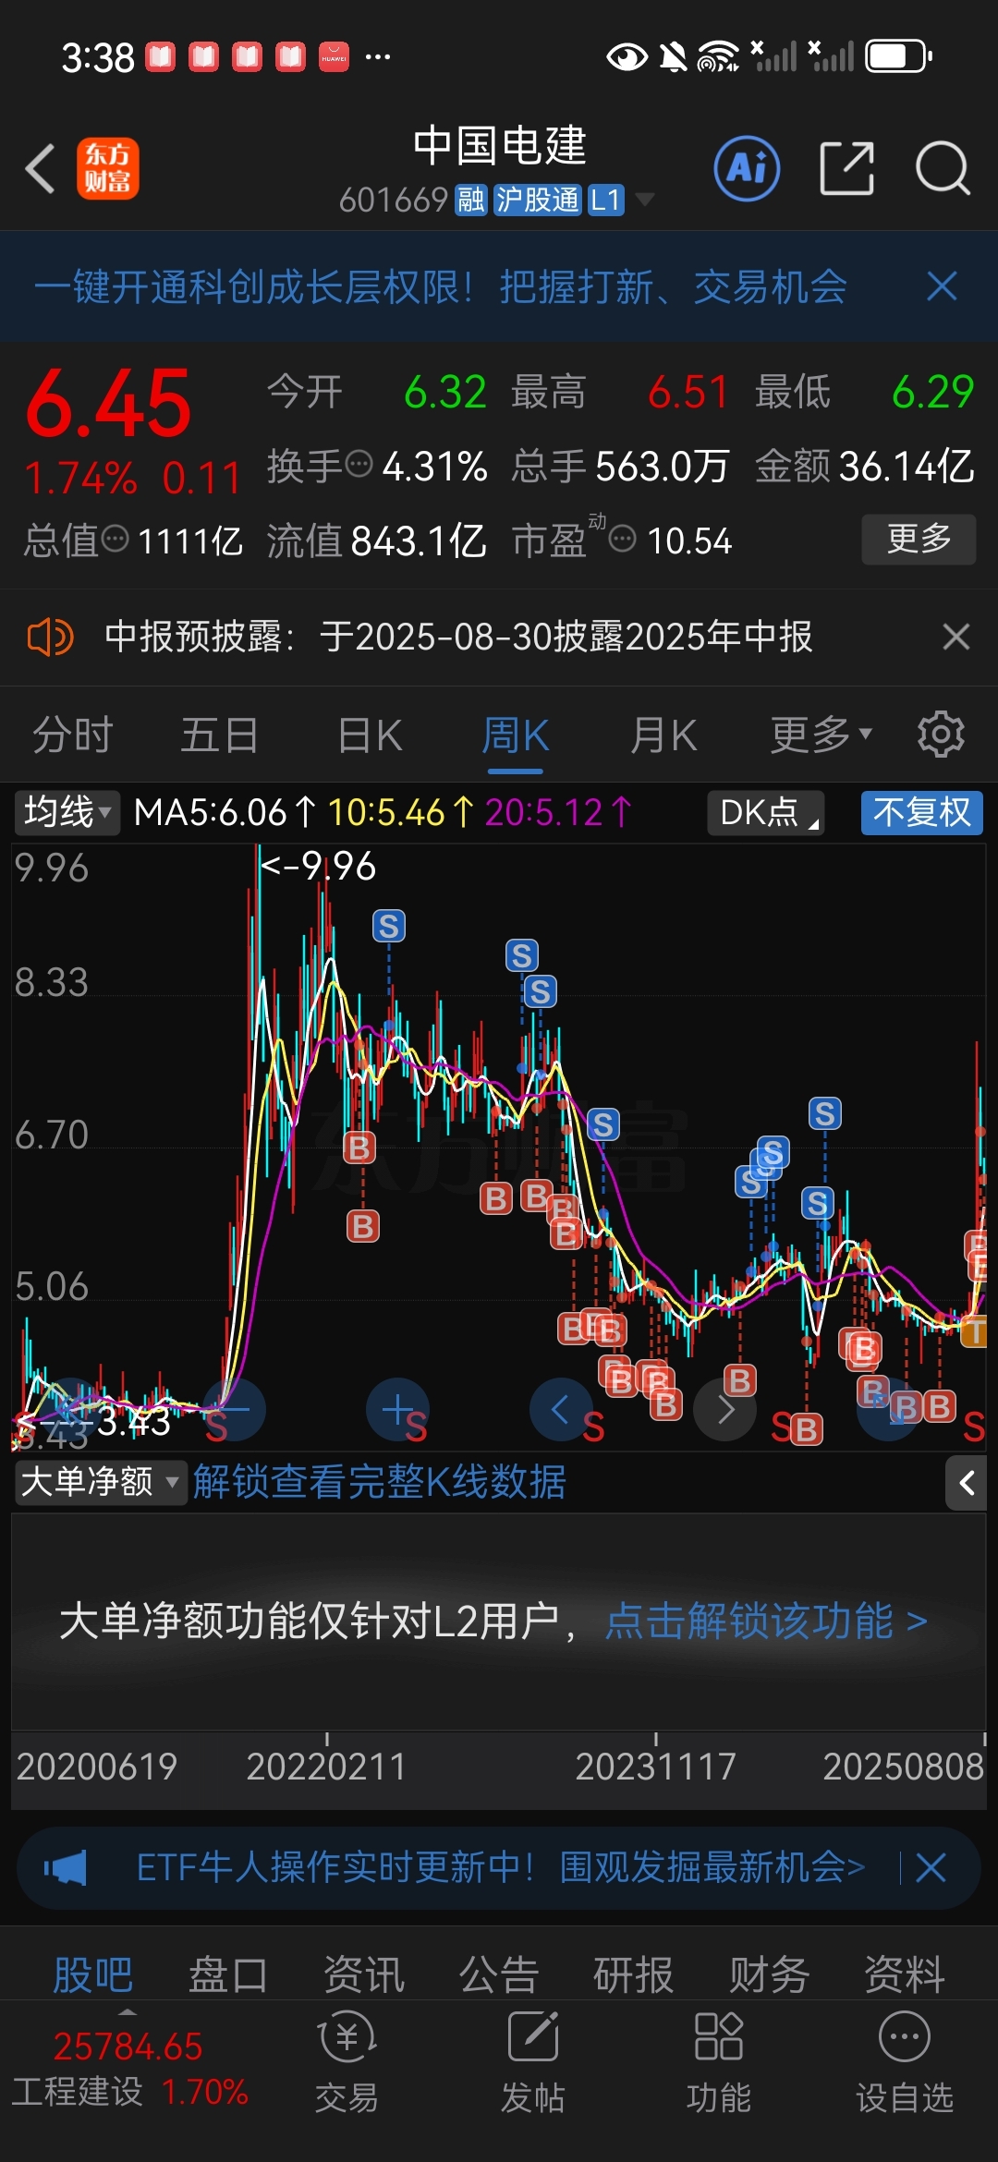Move chart right with arrow button
The width and height of the screenshot is (998, 2162).
(x=724, y=1409)
